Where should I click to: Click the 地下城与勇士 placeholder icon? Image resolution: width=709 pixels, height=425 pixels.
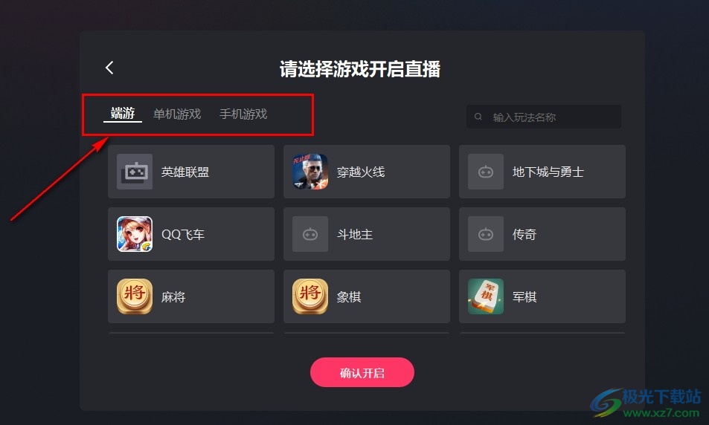click(x=486, y=172)
